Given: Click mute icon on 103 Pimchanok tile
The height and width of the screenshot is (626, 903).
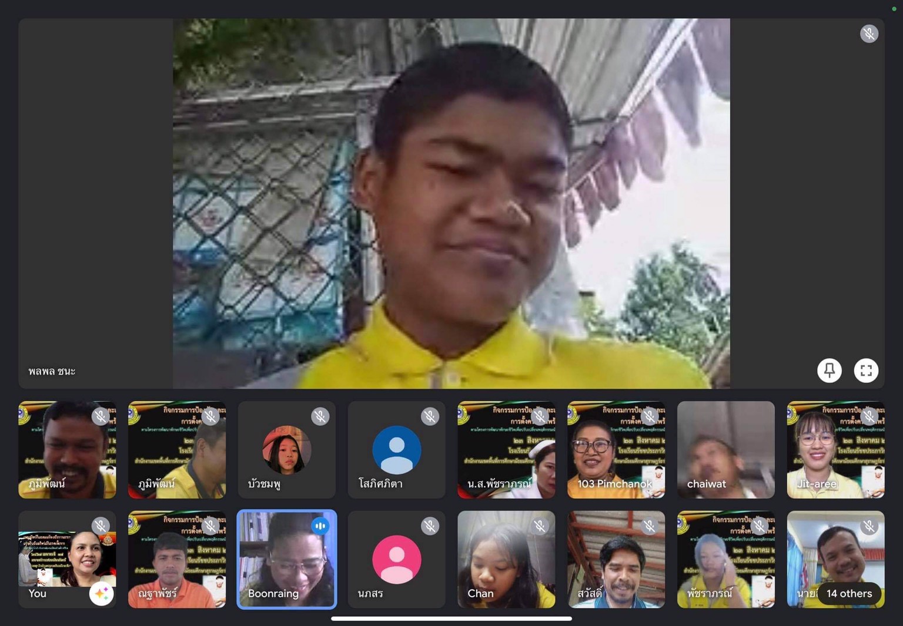Looking at the screenshot, I should point(650,416).
